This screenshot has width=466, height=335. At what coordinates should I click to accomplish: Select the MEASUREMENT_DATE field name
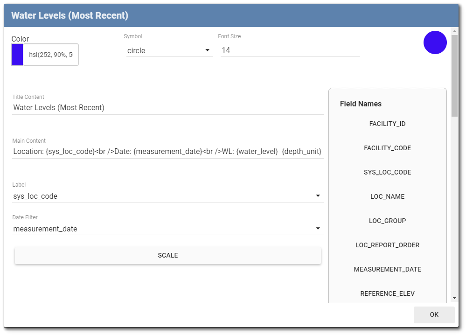(x=387, y=270)
